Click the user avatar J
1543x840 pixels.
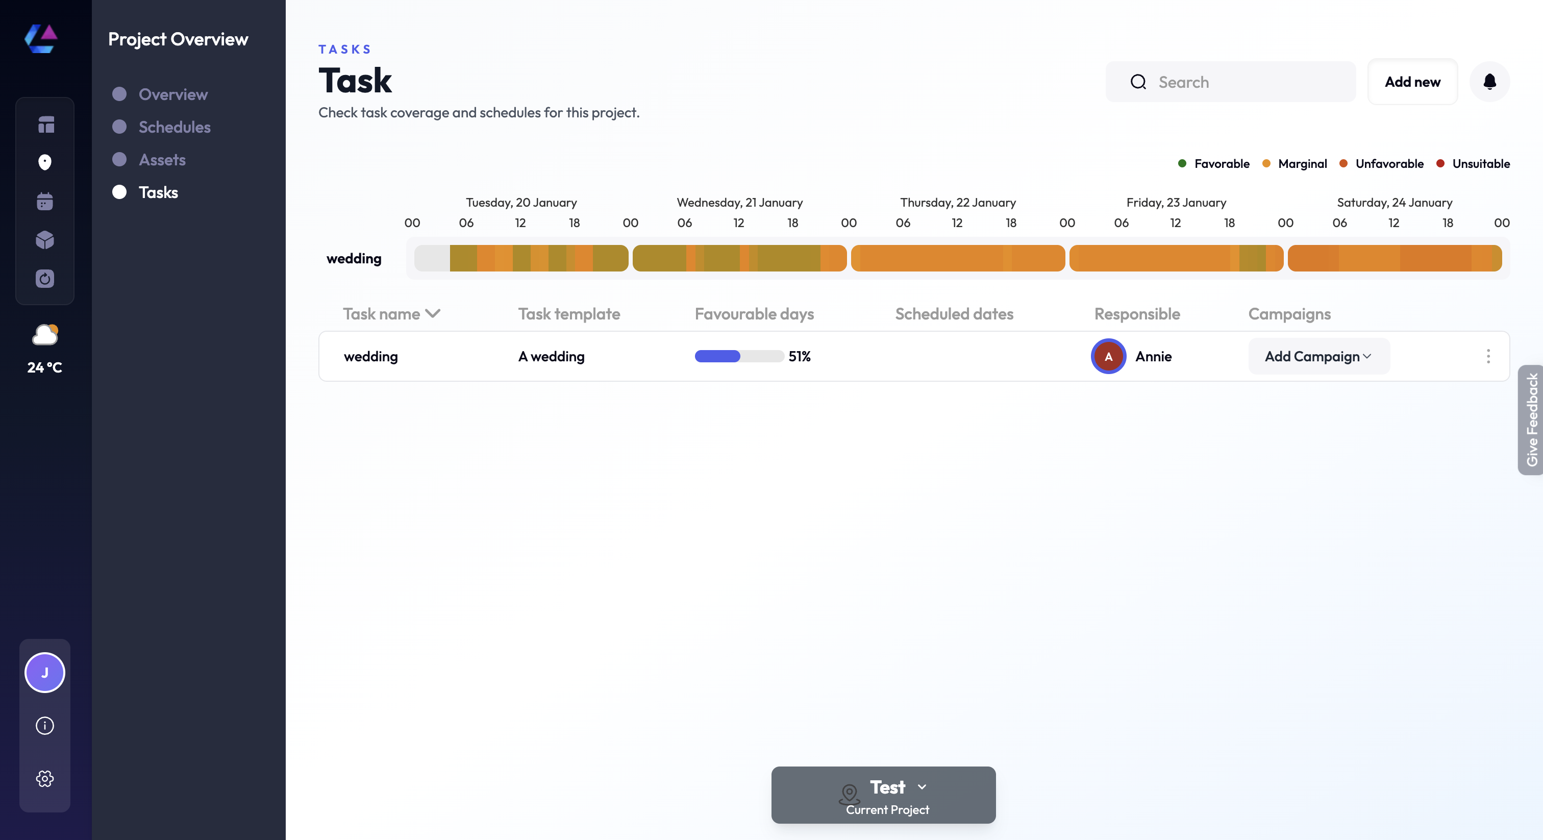pyautogui.click(x=45, y=672)
